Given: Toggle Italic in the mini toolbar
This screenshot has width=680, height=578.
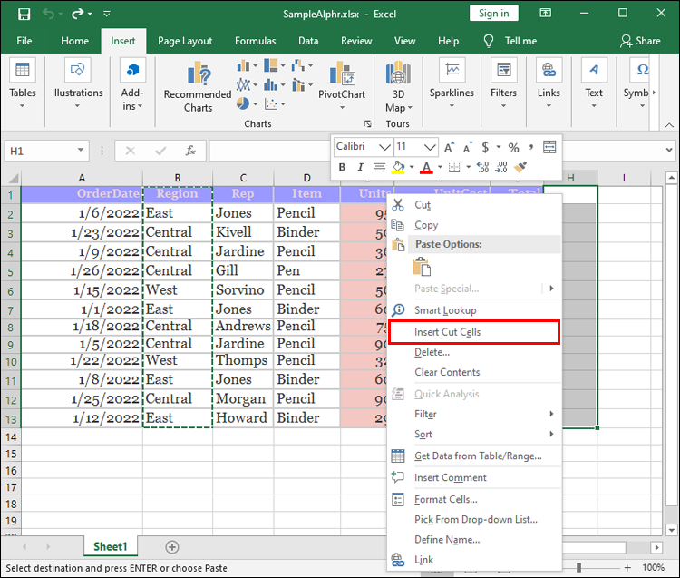Looking at the screenshot, I should [361, 167].
